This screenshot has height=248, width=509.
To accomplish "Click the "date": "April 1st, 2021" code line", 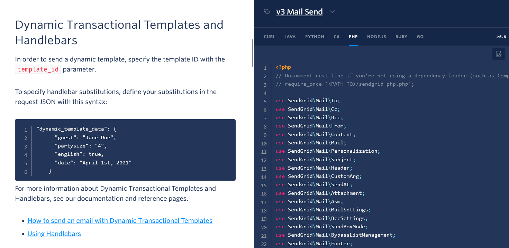I will [93, 162].
